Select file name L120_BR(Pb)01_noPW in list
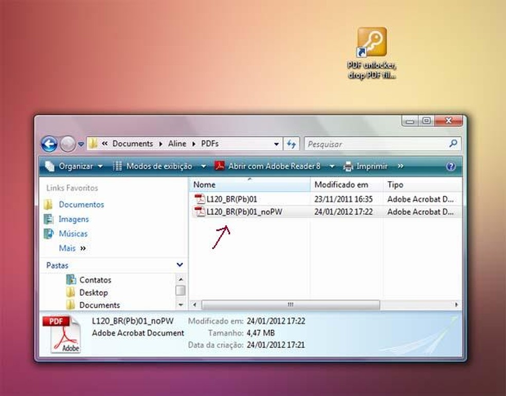Screen dimensions: 506x396 tap(244, 212)
